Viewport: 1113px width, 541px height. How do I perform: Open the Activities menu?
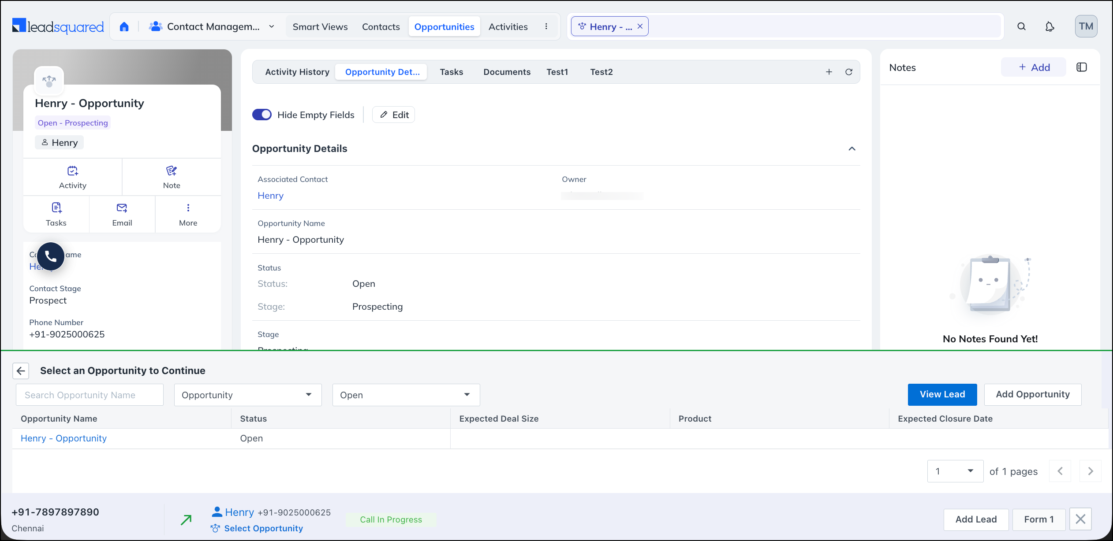pyautogui.click(x=508, y=27)
